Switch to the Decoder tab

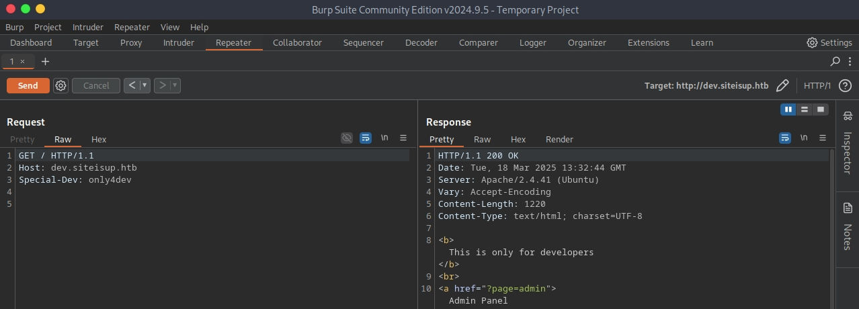click(x=421, y=42)
